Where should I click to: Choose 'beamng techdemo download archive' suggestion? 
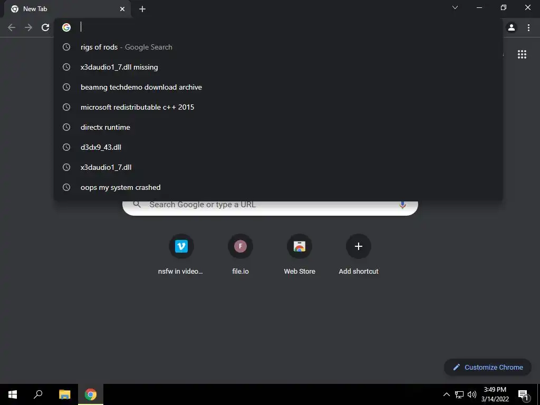[x=278, y=87]
